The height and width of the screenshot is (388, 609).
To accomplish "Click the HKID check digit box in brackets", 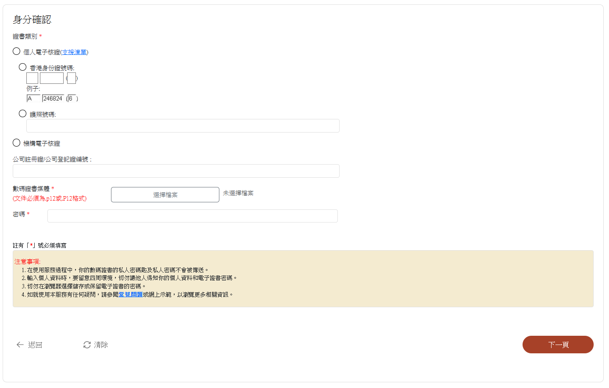I will (x=72, y=79).
